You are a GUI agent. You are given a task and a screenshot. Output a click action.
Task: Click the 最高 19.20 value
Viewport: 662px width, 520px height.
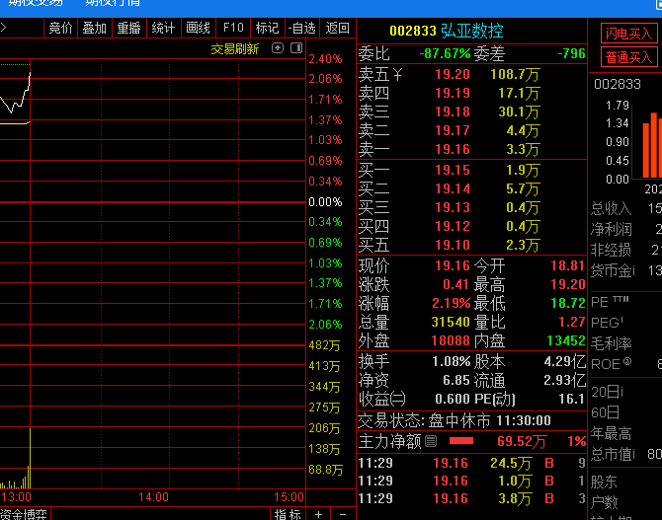568,284
